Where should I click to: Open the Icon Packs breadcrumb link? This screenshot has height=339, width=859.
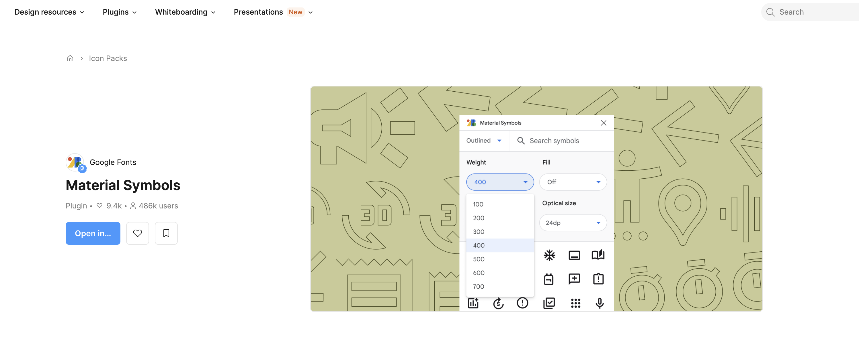(108, 58)
